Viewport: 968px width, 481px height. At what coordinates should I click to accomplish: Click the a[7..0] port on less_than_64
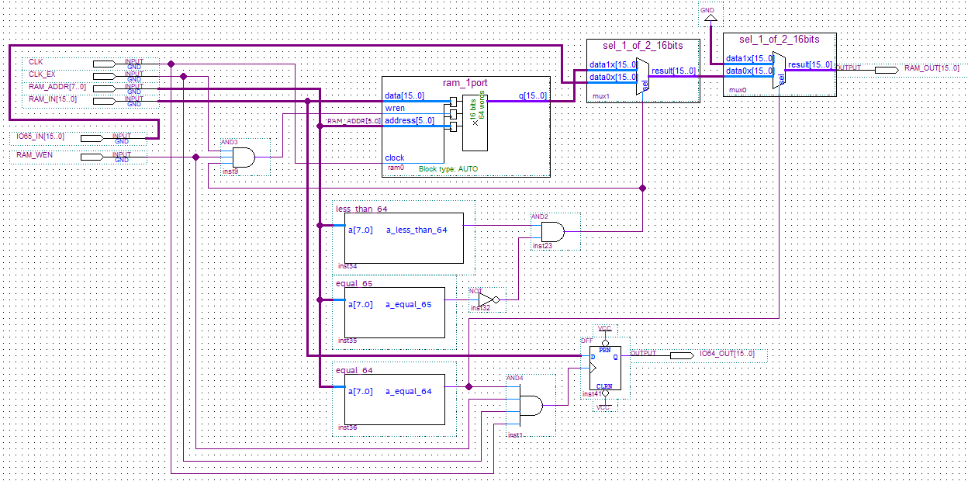361,230
